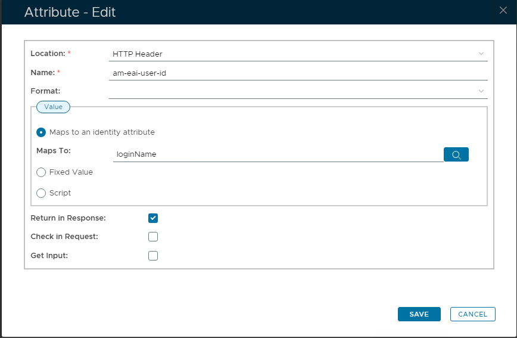Choose the Fixed Value radio option

pos(41,172)
